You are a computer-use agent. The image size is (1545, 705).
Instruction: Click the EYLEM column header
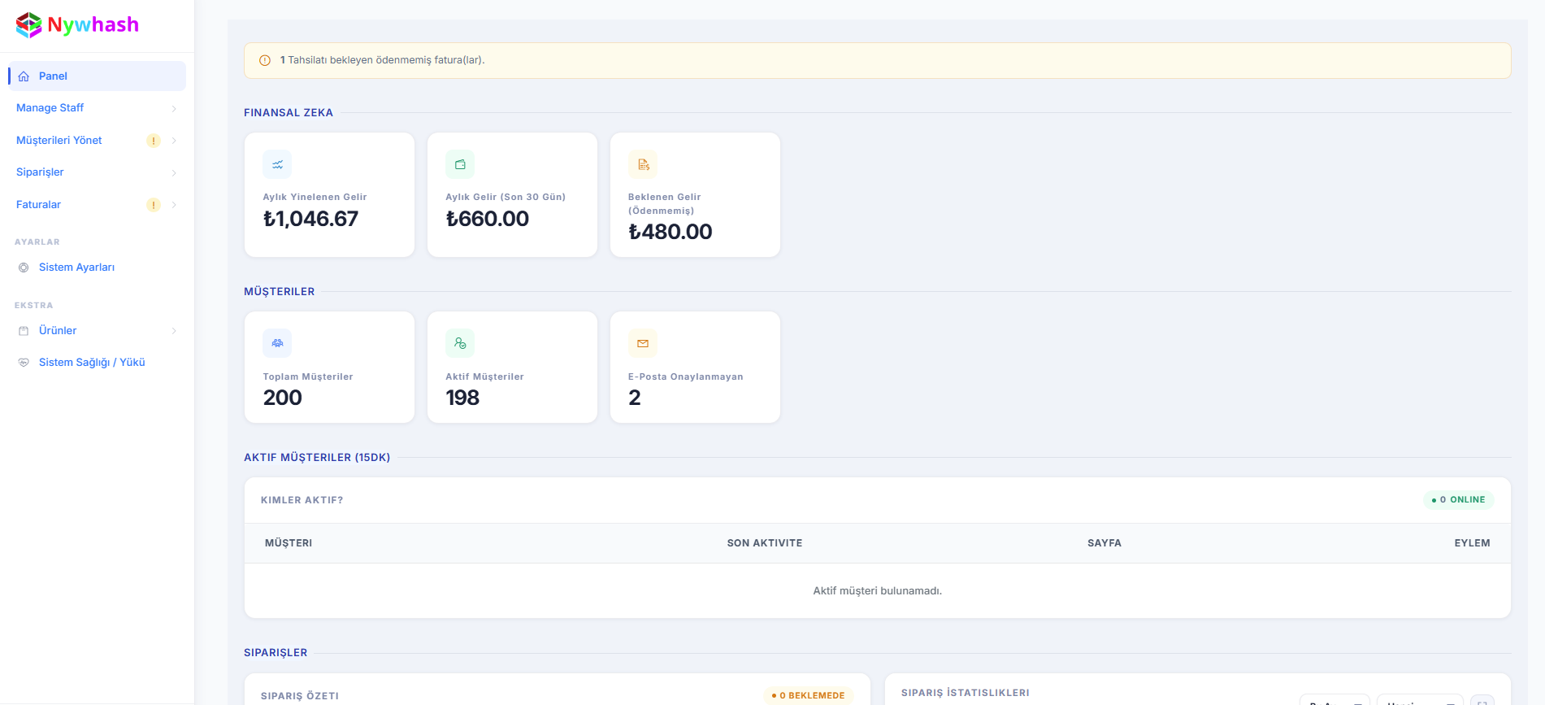click(x=1472, y=543)
